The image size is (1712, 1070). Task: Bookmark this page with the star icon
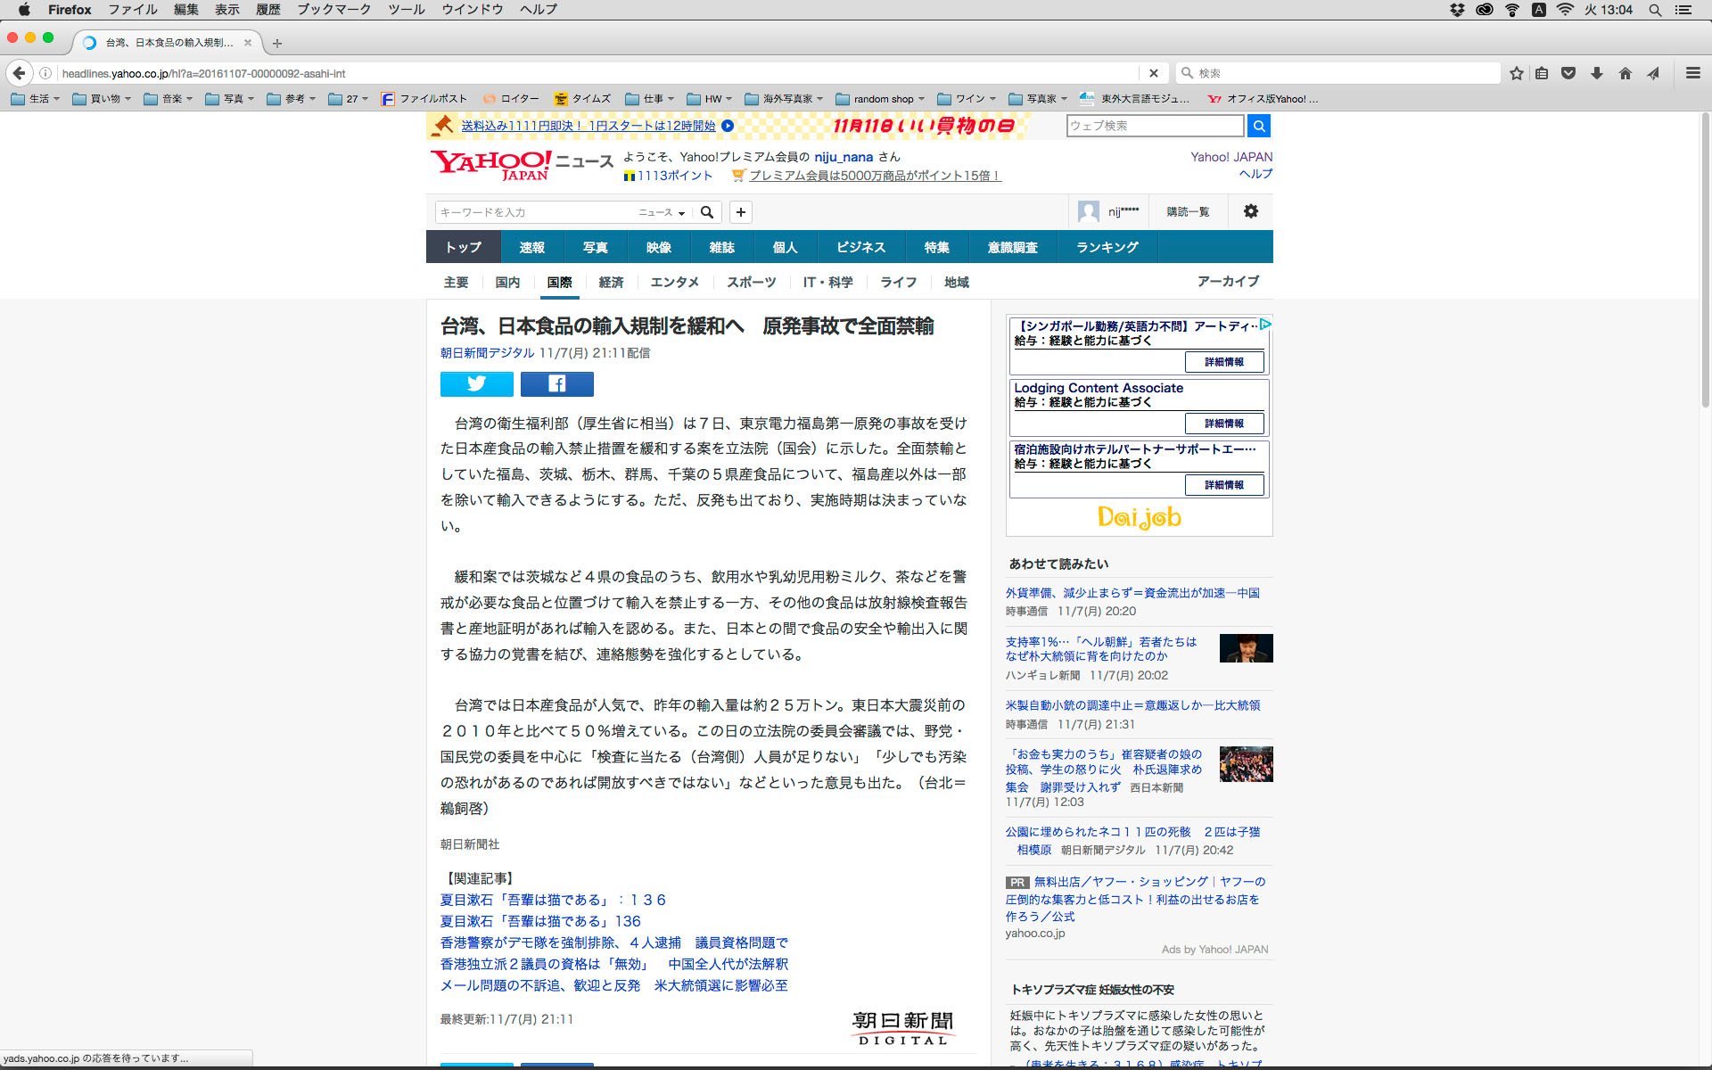(1516, 73)
